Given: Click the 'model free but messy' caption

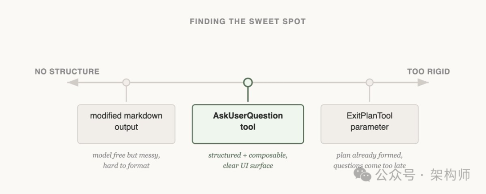Looking at the screenshot, I should coord(126,155).
